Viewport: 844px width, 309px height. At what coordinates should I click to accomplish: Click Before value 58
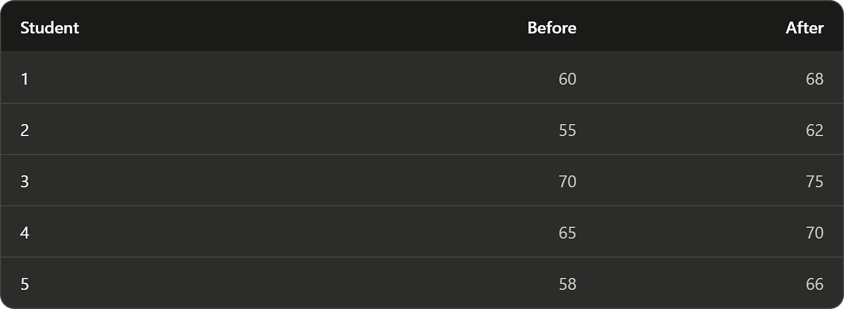click(567, 284)
